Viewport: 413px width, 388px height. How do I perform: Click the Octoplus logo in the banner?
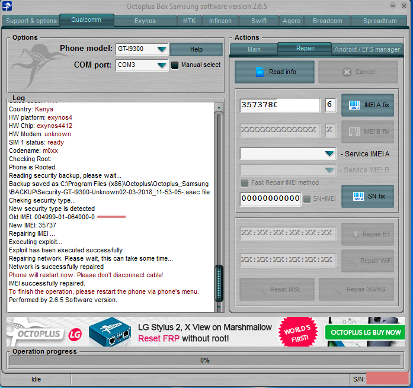34,332
